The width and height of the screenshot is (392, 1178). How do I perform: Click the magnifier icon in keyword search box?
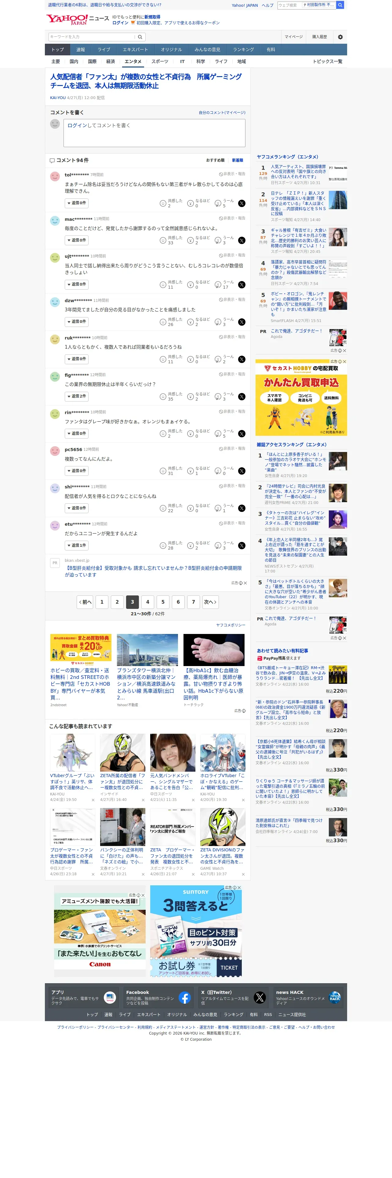(140, 37)
